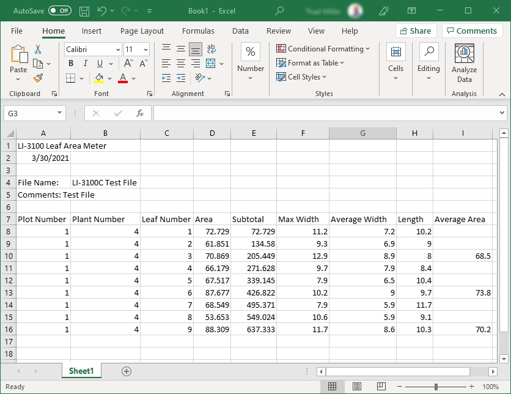This screenshot has width=511, height=394.
Task: Select the Sheet1 tab
Action: [81, 371]
